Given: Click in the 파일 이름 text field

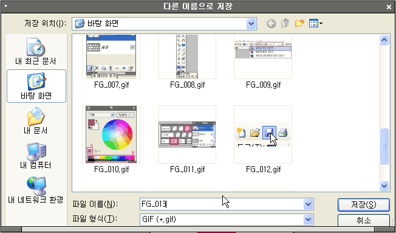Looking at the screenshot, I should click(x=222, y=204).
